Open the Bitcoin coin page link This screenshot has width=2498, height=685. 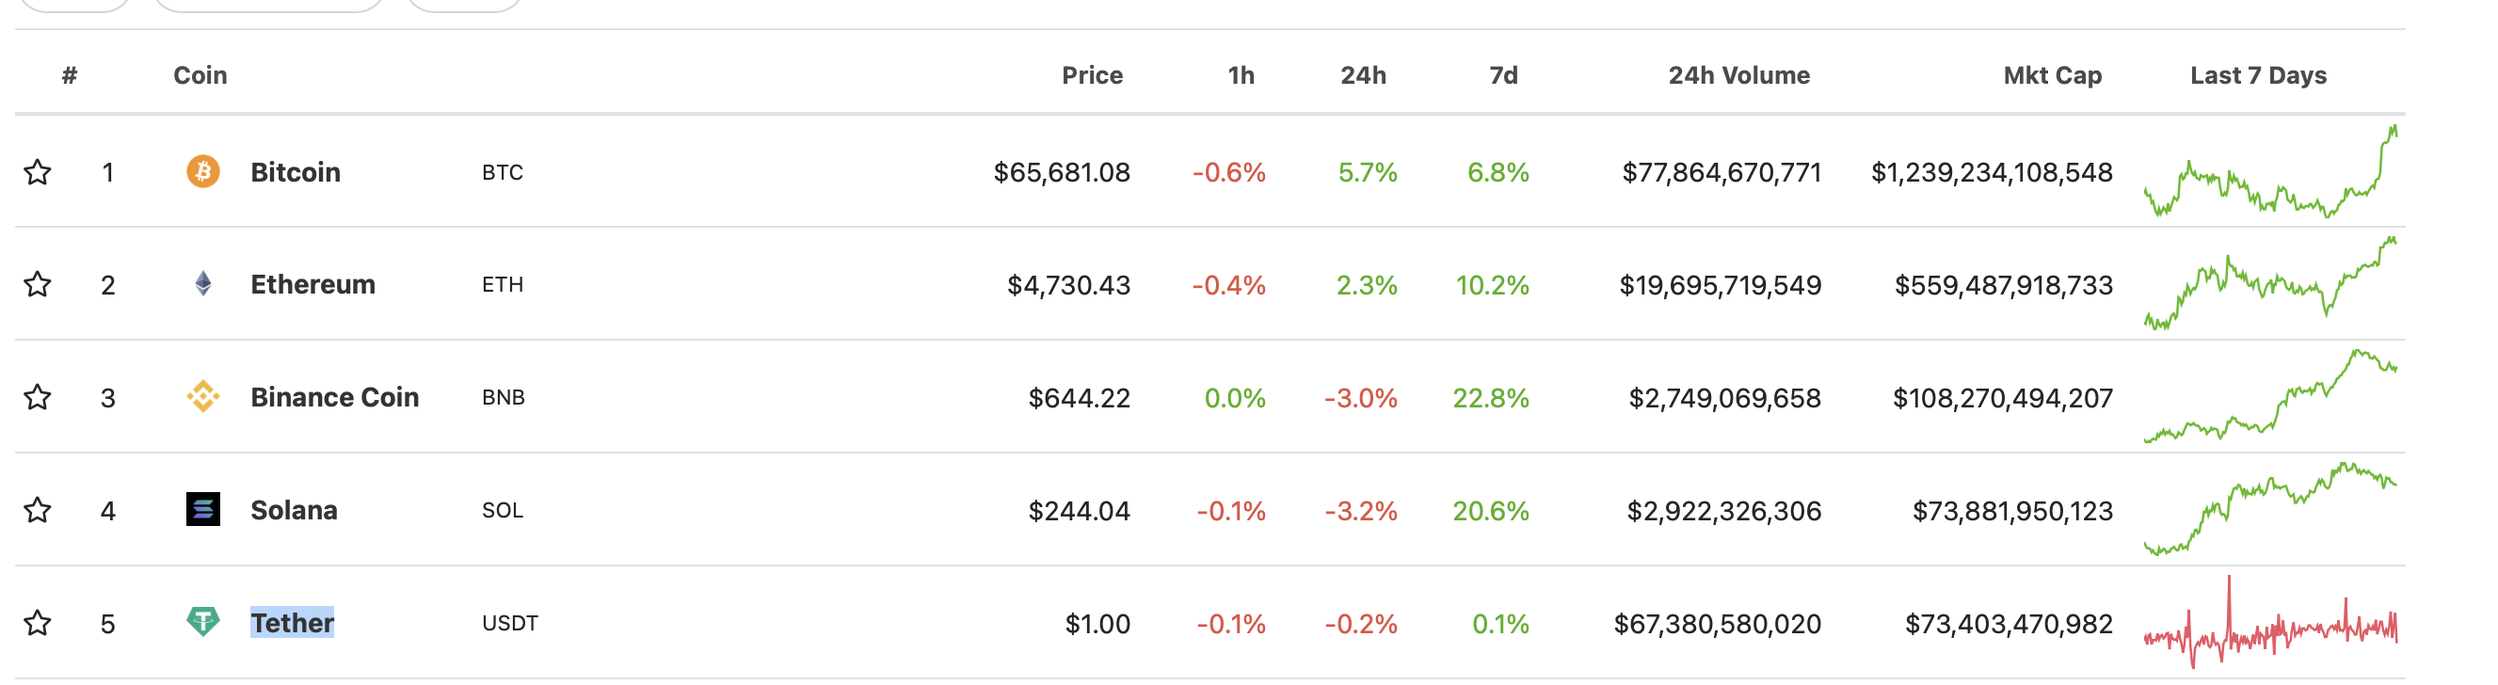click(296, 172)
